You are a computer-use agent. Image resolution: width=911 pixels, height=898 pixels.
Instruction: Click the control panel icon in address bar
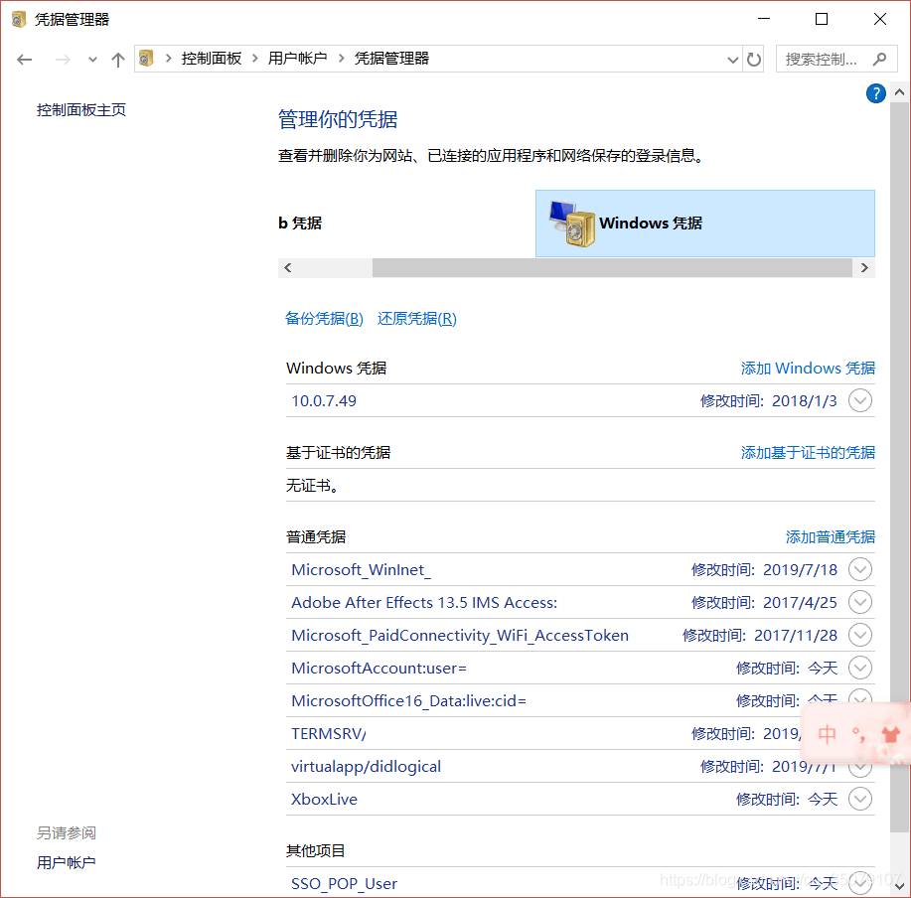(146, 59)
